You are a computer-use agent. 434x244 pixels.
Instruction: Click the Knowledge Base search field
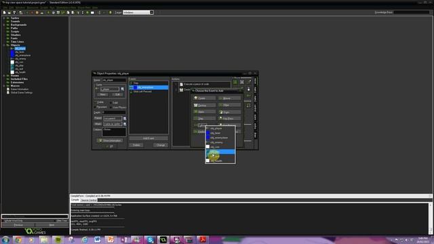(412, 12)
